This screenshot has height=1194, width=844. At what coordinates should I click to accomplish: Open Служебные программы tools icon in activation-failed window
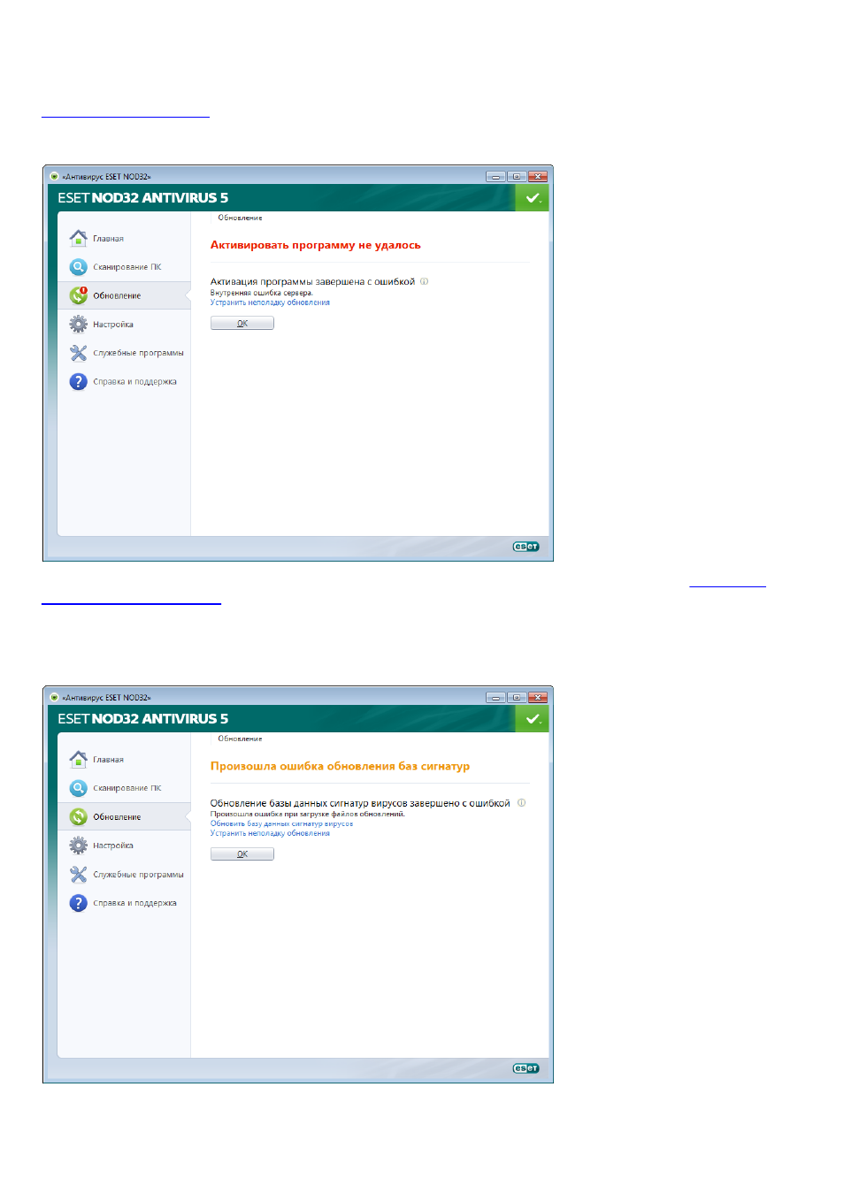coord(79,353)
